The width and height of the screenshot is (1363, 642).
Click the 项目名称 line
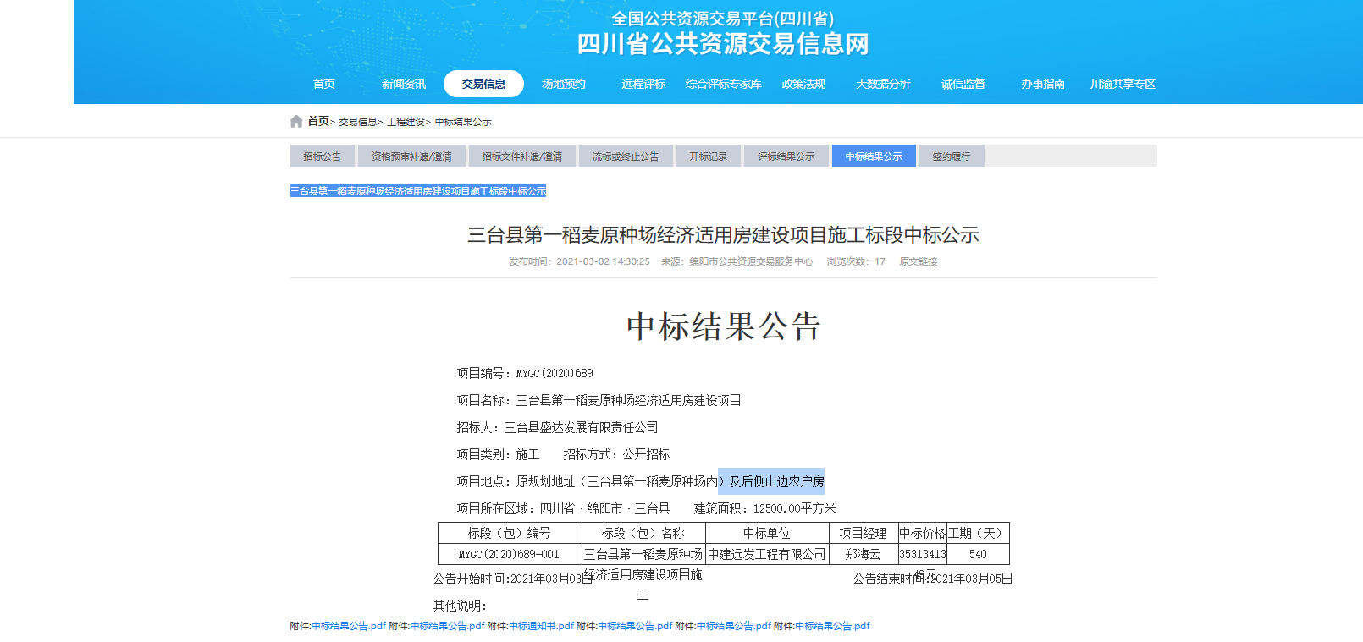pyautogui.click(x=599, y=400)
